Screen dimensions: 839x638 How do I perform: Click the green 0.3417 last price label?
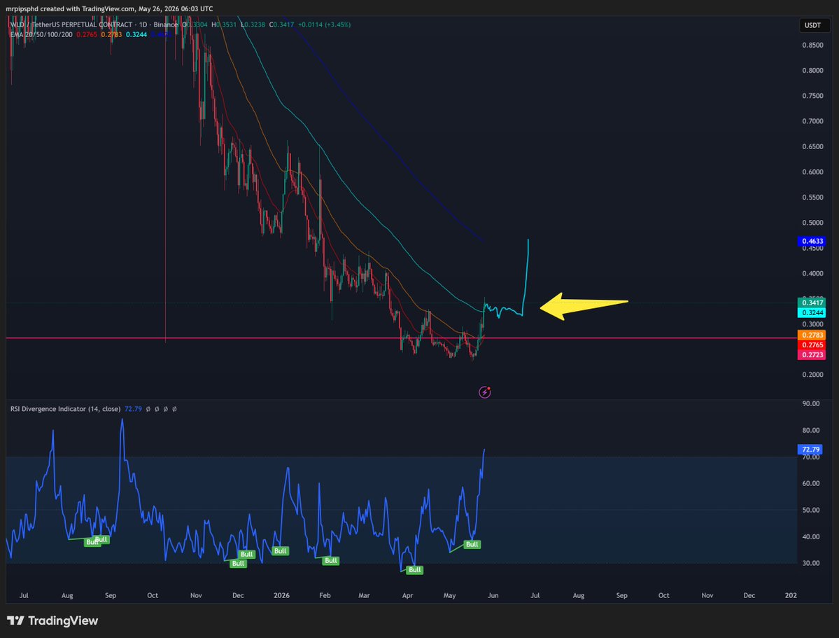[811, 303]
